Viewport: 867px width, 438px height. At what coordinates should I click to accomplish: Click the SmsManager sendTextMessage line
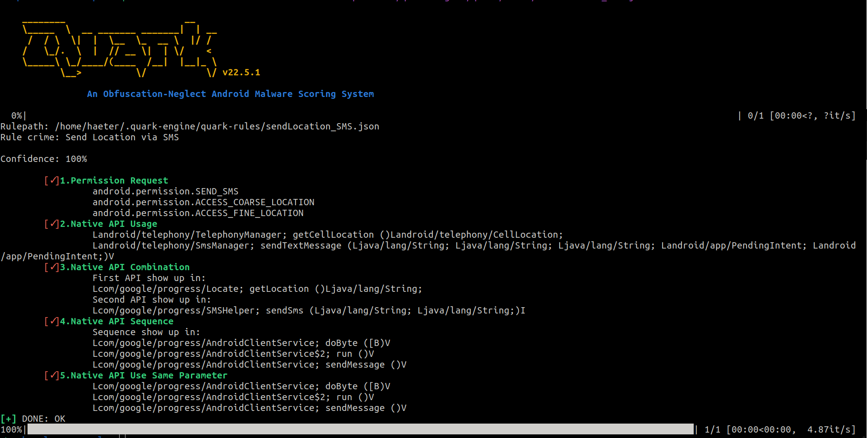(x=474, y=245)
